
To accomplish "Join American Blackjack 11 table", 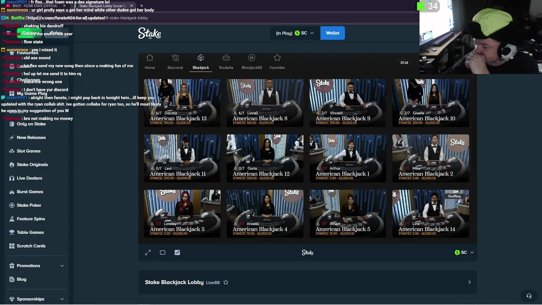I will (x=182, y=158).
